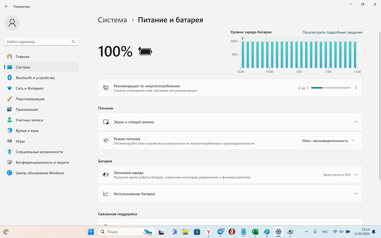Open Приложения settings
The height and width of the screenshot is (238, 381).
point(41,109)
